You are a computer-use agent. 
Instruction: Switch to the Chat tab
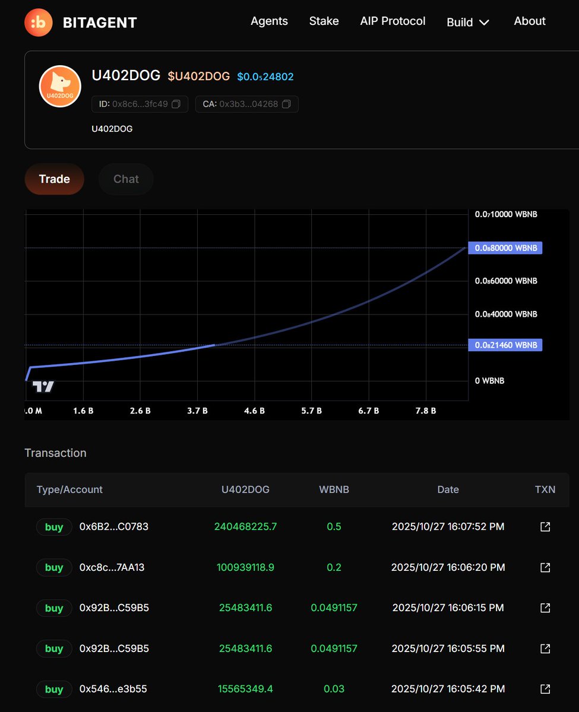coord(126,179)
